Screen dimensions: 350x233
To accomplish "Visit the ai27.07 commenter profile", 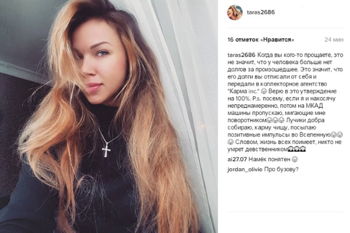I will [237, 160].
